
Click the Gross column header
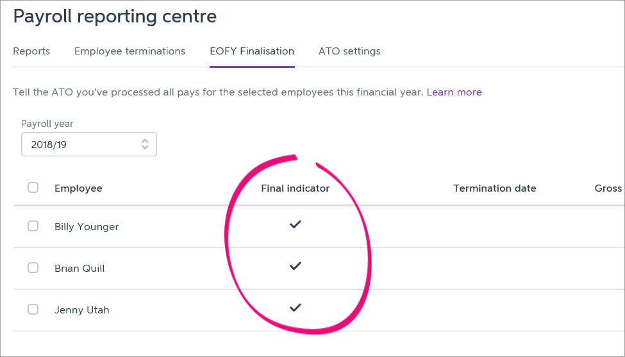coord(608,188)
